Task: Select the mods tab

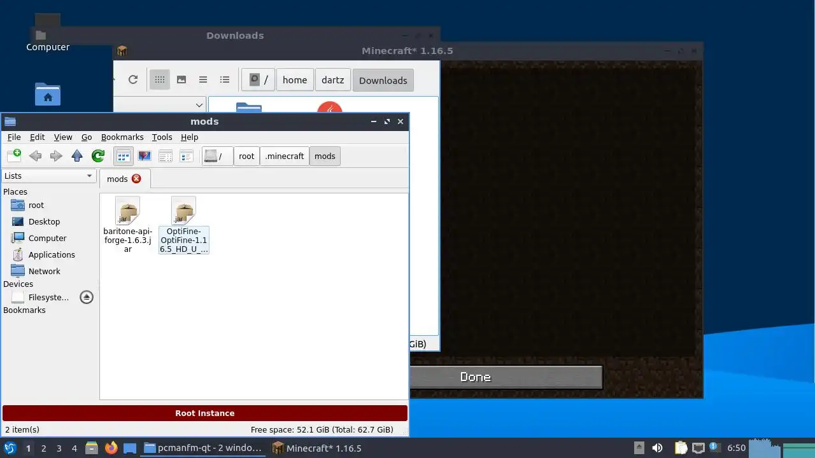Action: click(125, 179)
